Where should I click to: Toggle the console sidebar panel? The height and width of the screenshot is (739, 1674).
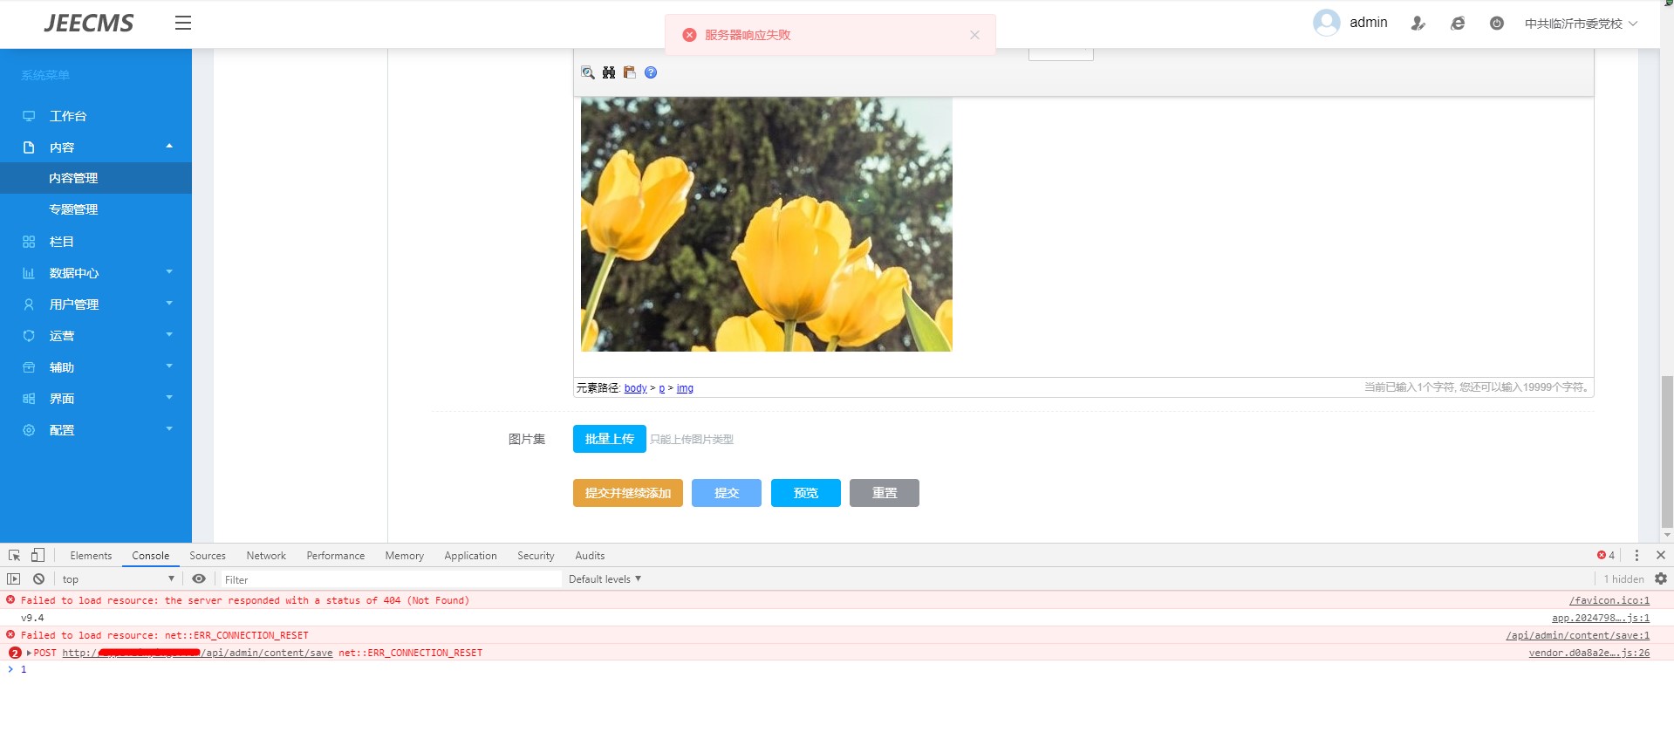click(14, 579)
